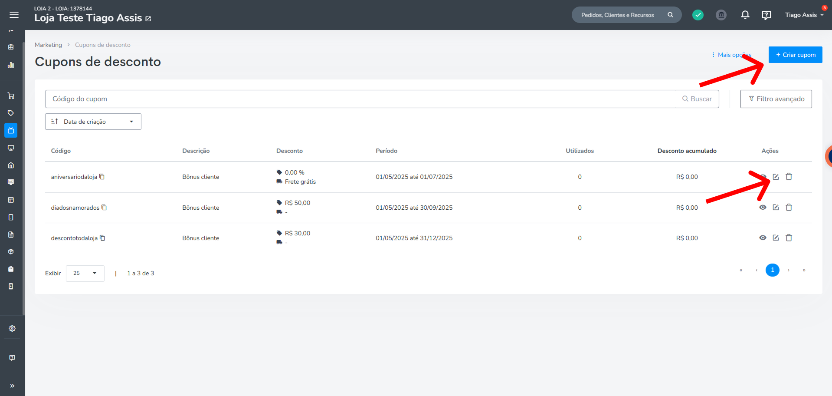Open the Exibir 25 rows-per-page dropdown

[85, 274]
